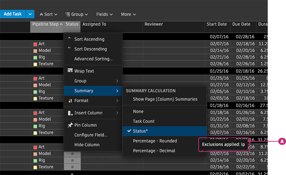This screenshot has height=175, width=286.
Task: Click group summary start date 01/25/16
Action: point(219,71)
